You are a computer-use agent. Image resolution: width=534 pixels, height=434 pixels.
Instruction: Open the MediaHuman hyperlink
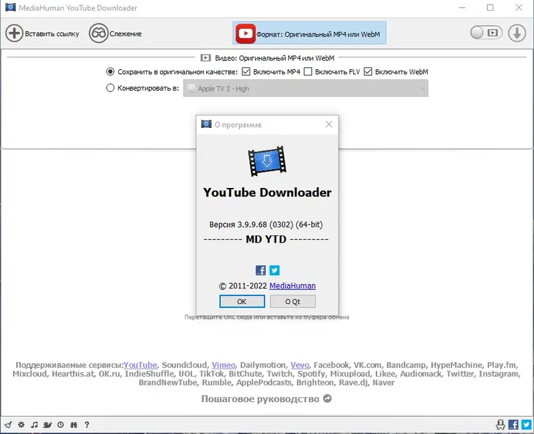point(292,285)
